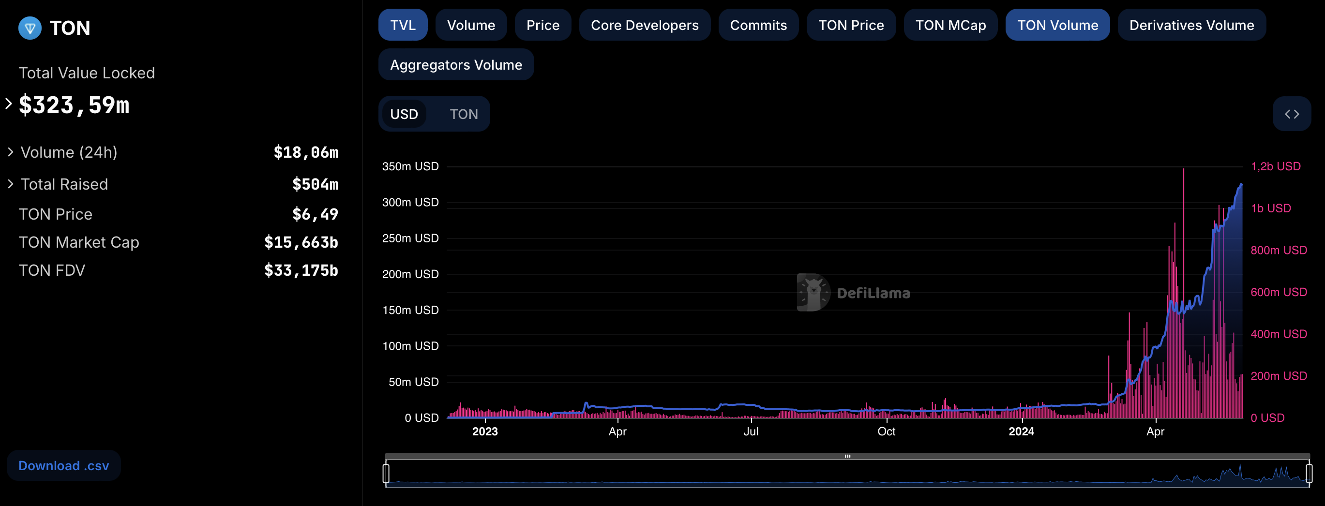Enable the Commits chart series
Viewport: 1325px width, 506px height.
(x=758, y=25)
